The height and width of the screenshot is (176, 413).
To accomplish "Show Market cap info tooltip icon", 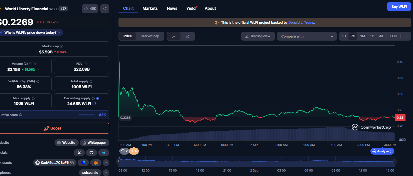I will coord(61,46).
